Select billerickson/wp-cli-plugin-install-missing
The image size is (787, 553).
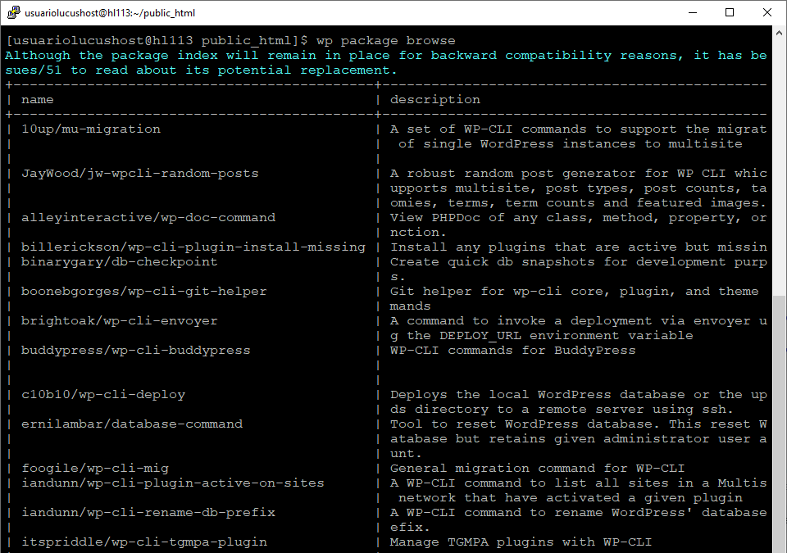[193, 247]
